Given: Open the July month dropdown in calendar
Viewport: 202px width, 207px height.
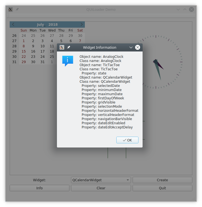Looking at the screenshot, I should click(41, 25).
